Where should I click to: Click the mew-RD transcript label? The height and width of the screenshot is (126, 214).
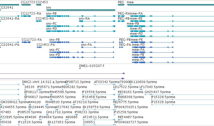(136, 34)
